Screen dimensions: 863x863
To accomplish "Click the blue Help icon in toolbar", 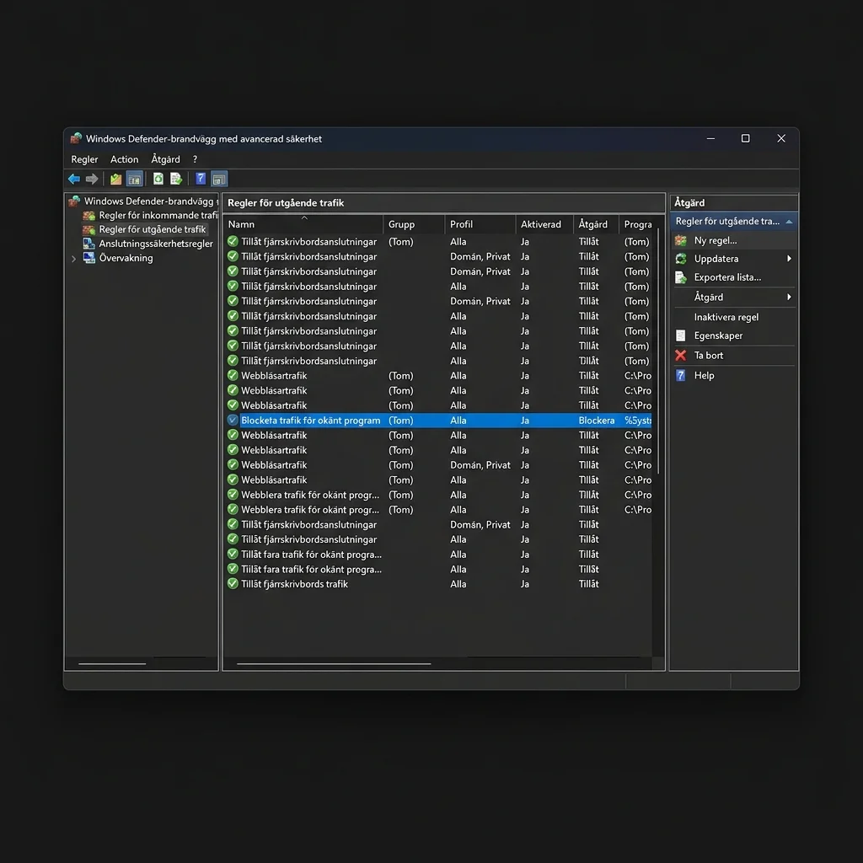I will point(201,179).
